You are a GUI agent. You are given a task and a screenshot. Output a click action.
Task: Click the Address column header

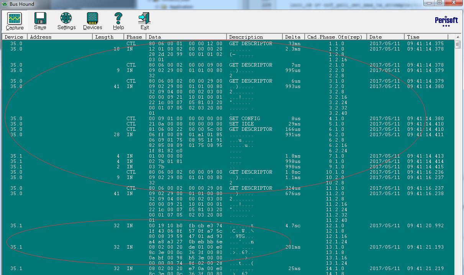[60, 37]
